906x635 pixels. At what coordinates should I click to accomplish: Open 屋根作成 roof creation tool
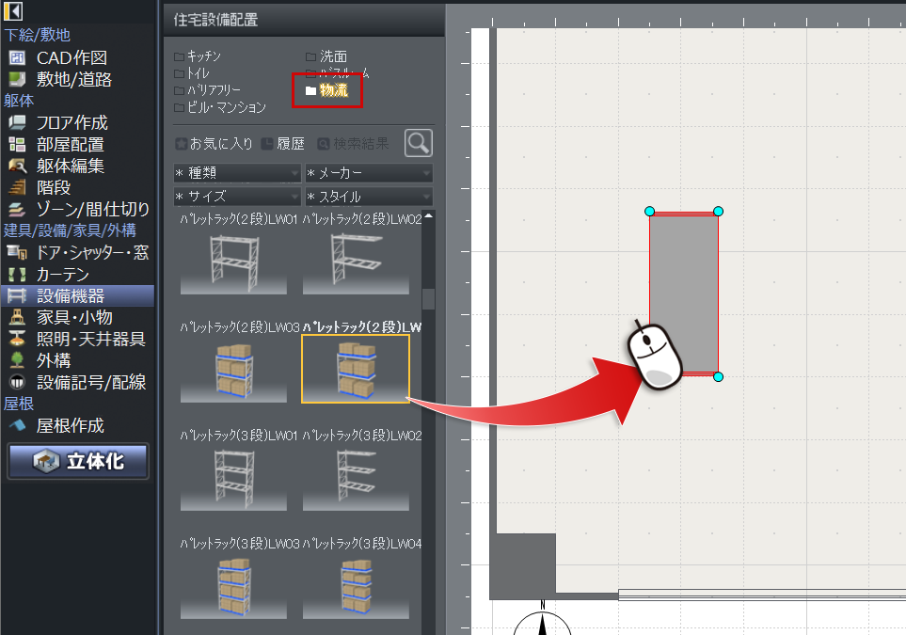tap(69, 425)
